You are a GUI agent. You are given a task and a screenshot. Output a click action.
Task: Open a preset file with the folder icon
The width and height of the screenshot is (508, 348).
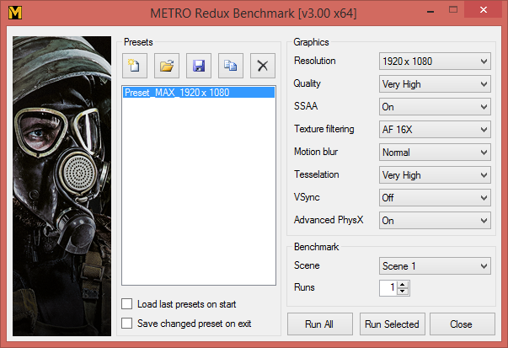167,66
